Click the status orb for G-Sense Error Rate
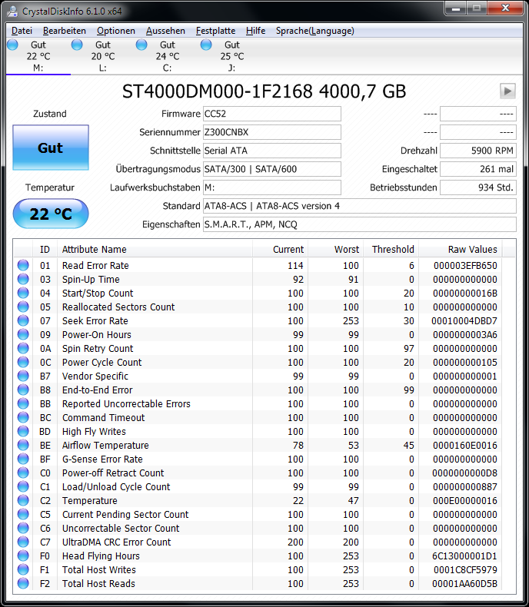Screen dimensions: 529x607 click(23, 459)
